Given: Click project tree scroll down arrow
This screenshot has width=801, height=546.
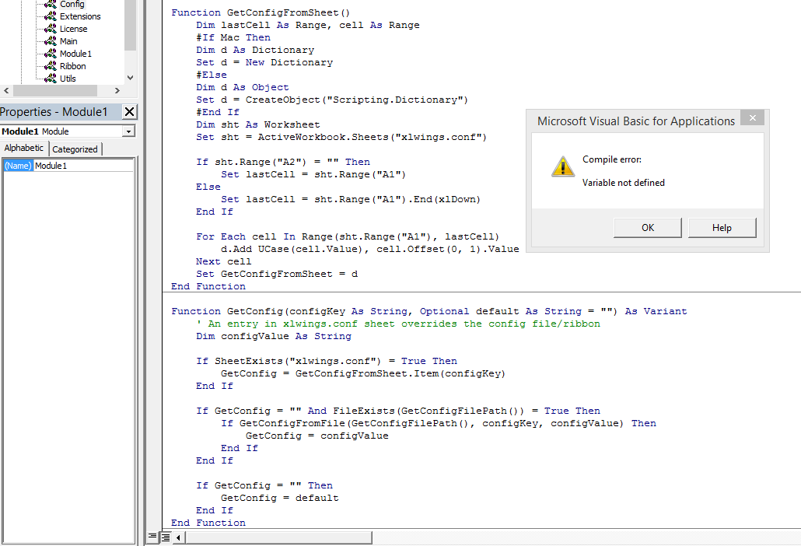Looking at the screenshot, I should (x=131, y=78).
